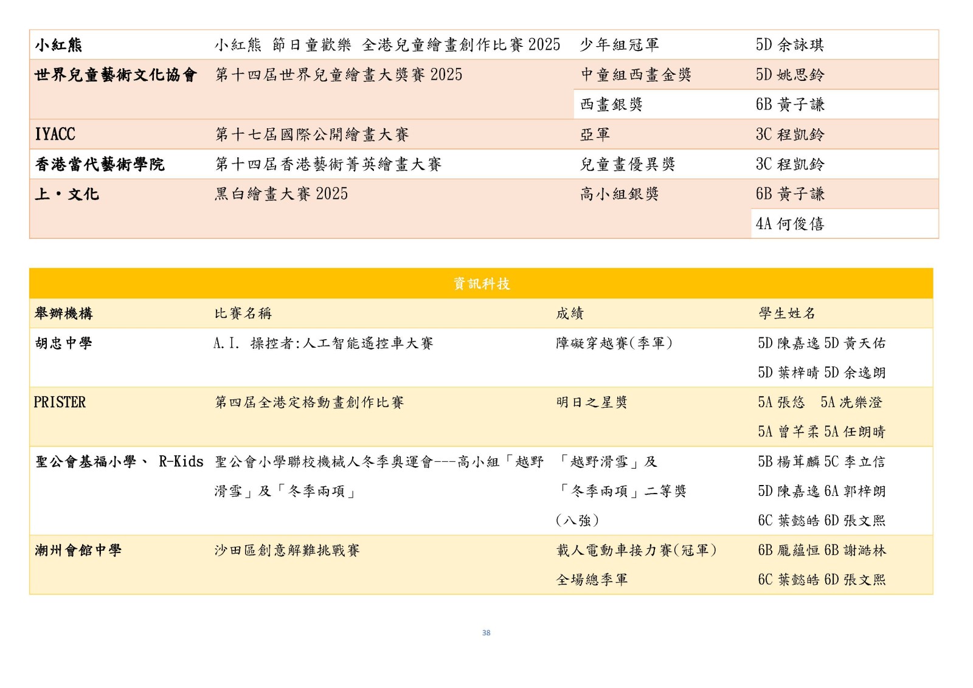
Task: Click the 舉辦機構 column header
Action: pos(64,314)
